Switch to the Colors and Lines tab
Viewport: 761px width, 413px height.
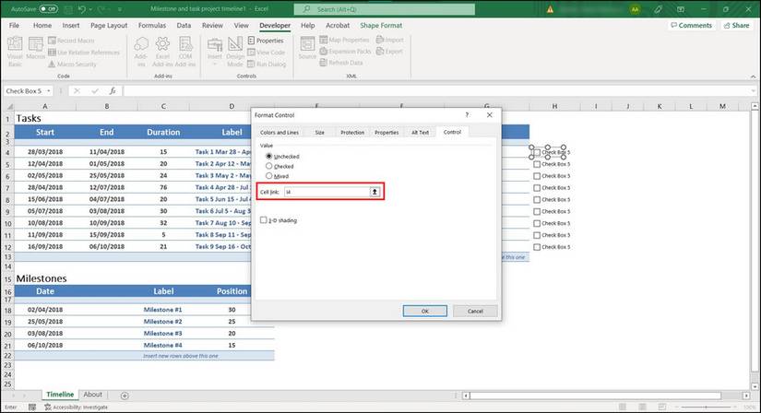pos(279,133)
